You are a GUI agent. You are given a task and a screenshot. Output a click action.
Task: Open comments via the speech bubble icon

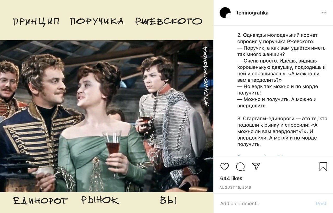point(240,167)
